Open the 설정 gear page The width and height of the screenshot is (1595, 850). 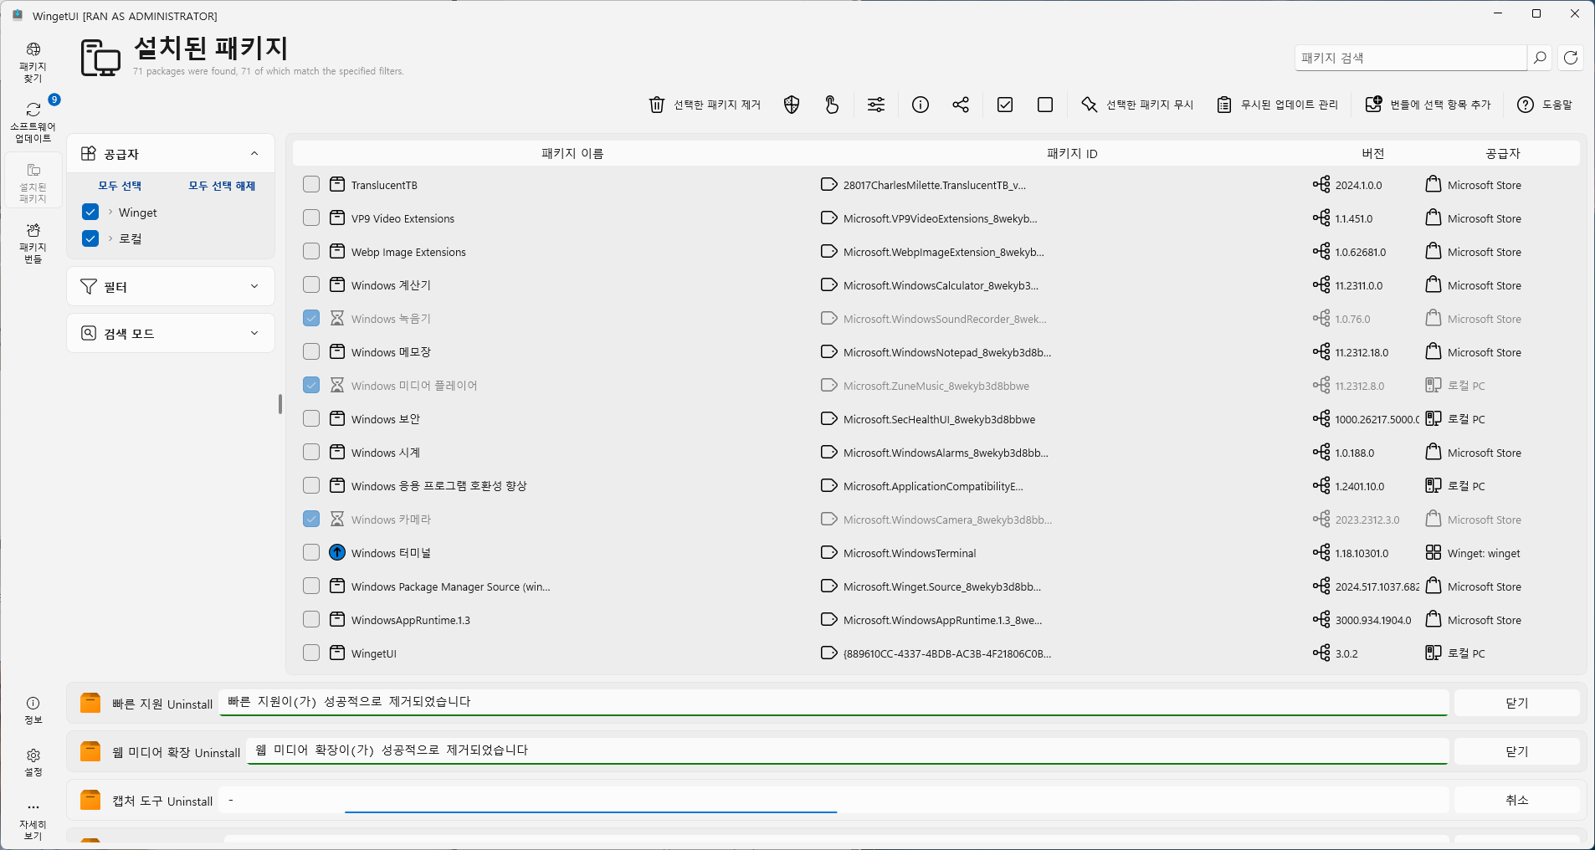click(33, 762)
